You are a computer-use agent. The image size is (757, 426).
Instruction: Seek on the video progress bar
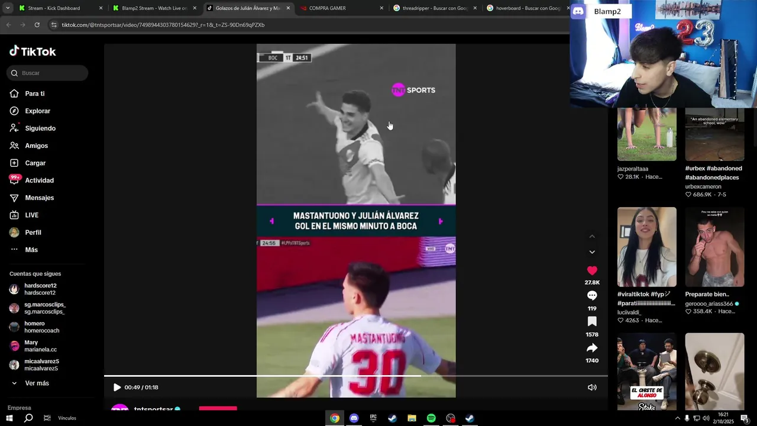(356, 376)
